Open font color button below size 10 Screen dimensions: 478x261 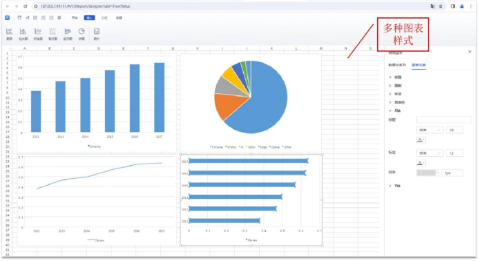(x=421, y=140)
